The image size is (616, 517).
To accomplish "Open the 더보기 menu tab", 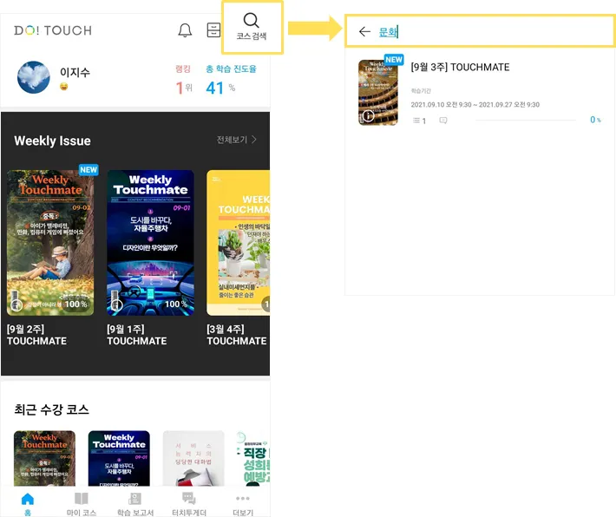I will (x=243, y=504).
